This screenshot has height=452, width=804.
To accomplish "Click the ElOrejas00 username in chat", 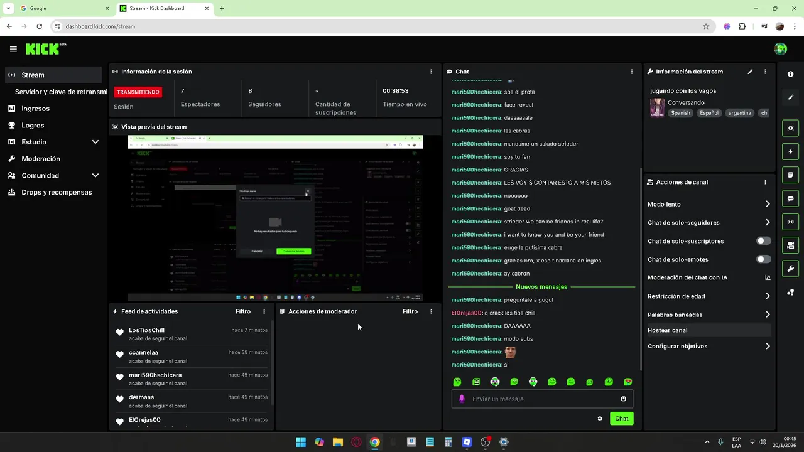I will 467,313.
